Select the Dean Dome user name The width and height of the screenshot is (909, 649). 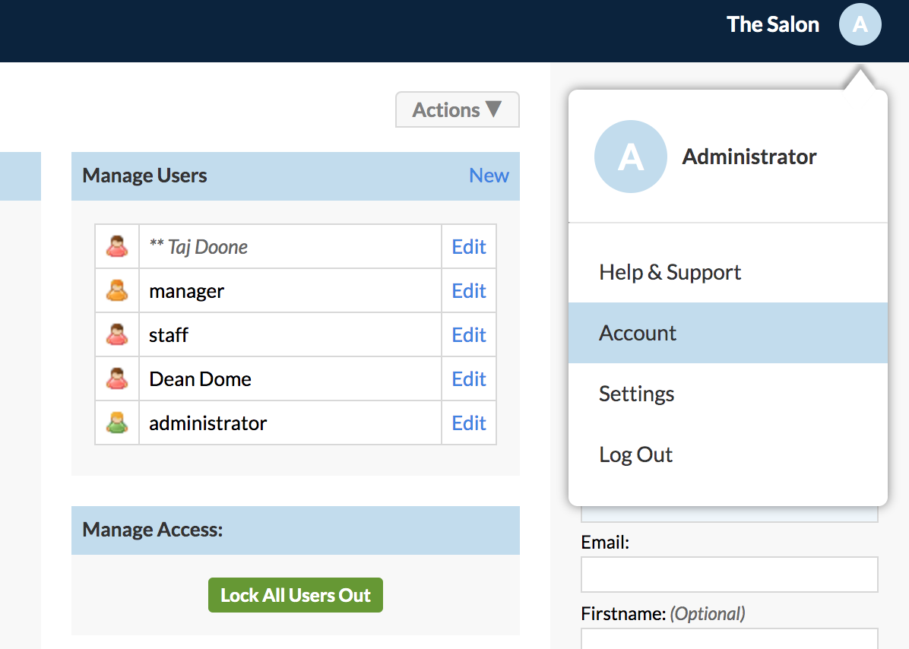click(200, 379)
